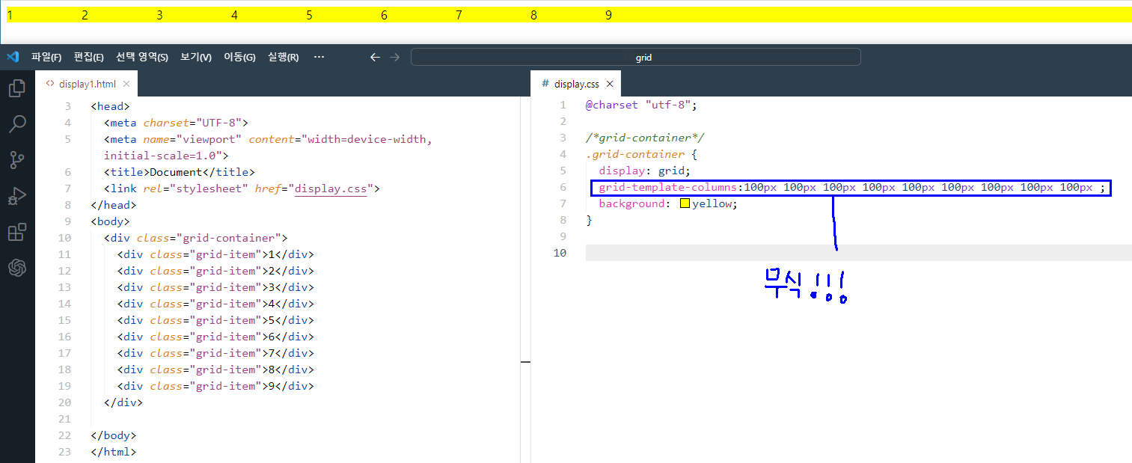Open the Extensions view in activity bar

point(16,232)
